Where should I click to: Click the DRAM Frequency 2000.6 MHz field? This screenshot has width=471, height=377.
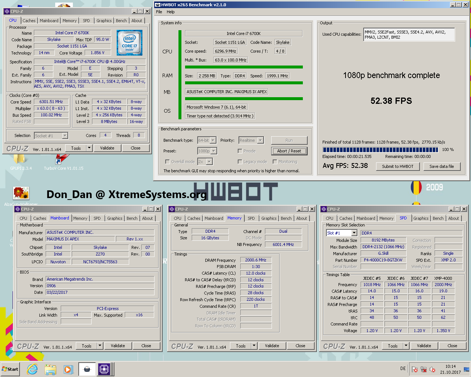pos(256,260)
